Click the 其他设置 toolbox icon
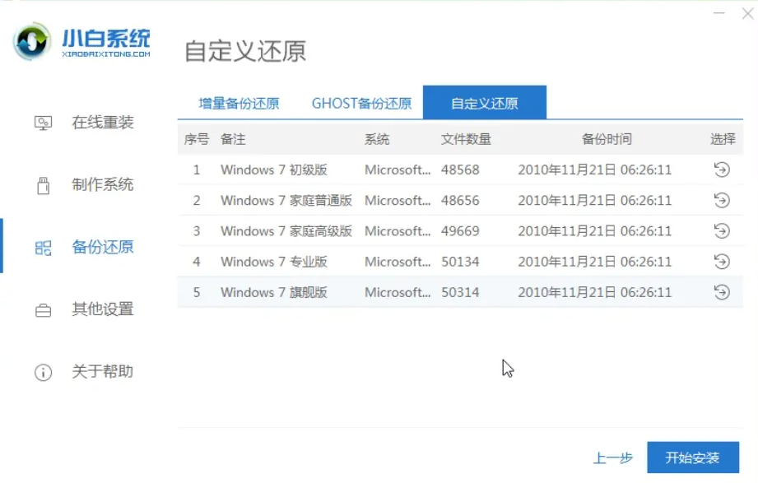Viewport: 758px width, 483px height. (x=43, y=310)
